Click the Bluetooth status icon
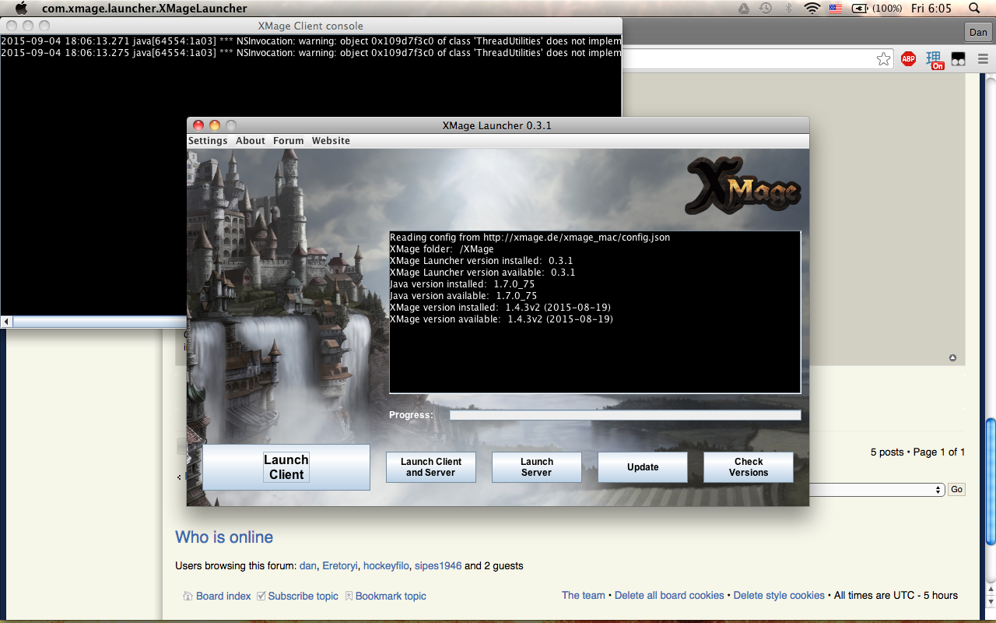The image size is (996, 623). point(788,9)
